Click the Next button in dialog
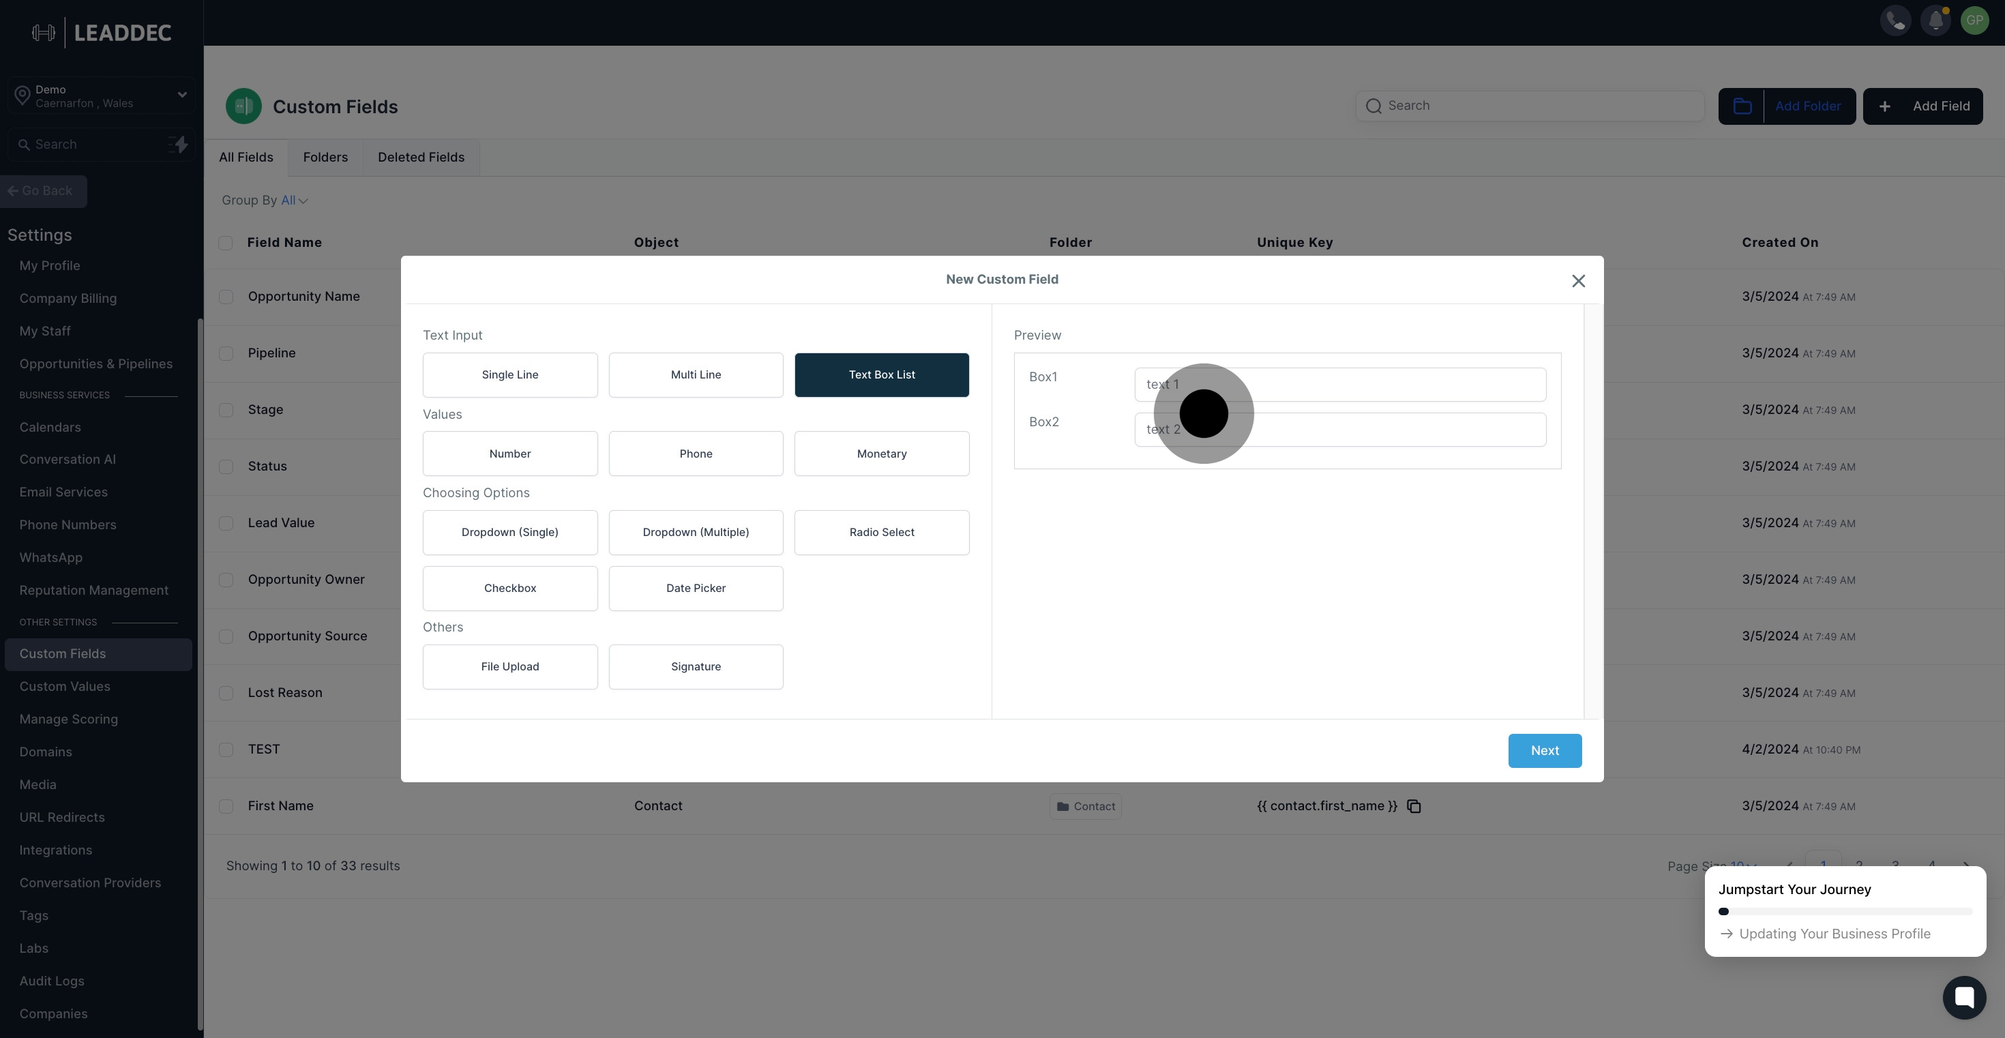Viewport: 2005px width, 1038px height. 1544,750
